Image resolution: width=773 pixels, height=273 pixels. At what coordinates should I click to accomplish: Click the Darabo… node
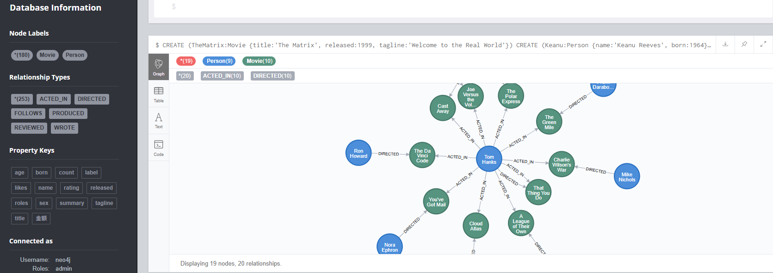[603, 89]
